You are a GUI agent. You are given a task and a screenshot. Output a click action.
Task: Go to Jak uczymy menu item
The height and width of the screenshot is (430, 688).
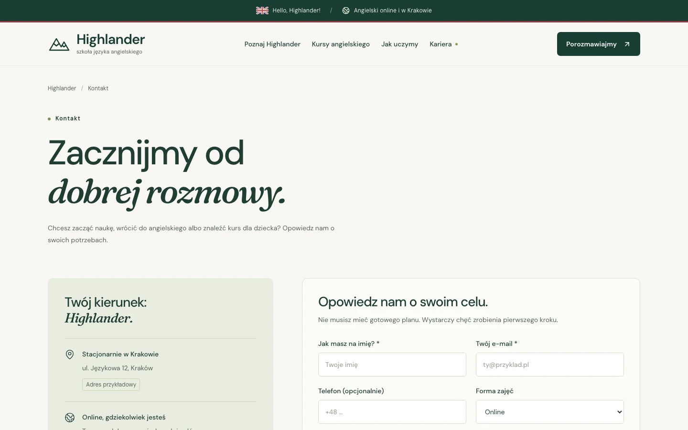pyautogui.click(x=399, y=44)
